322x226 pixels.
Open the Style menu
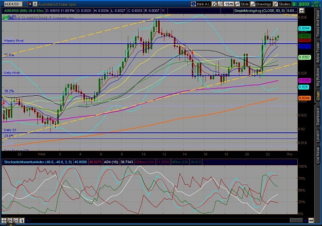tap(242, 4)
